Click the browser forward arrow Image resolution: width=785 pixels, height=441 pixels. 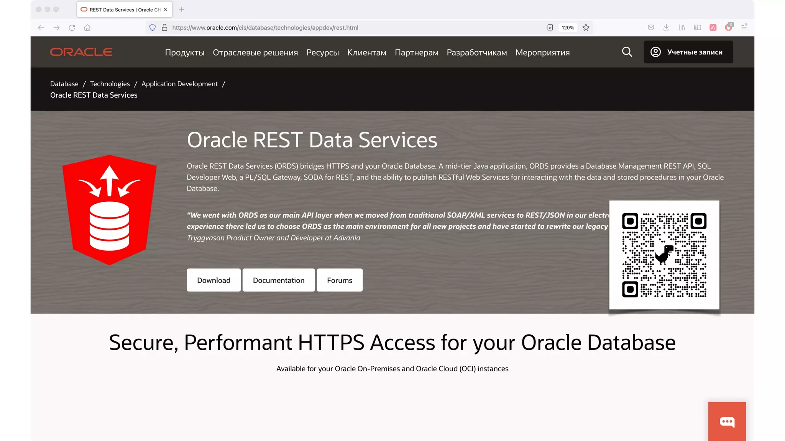56,28
